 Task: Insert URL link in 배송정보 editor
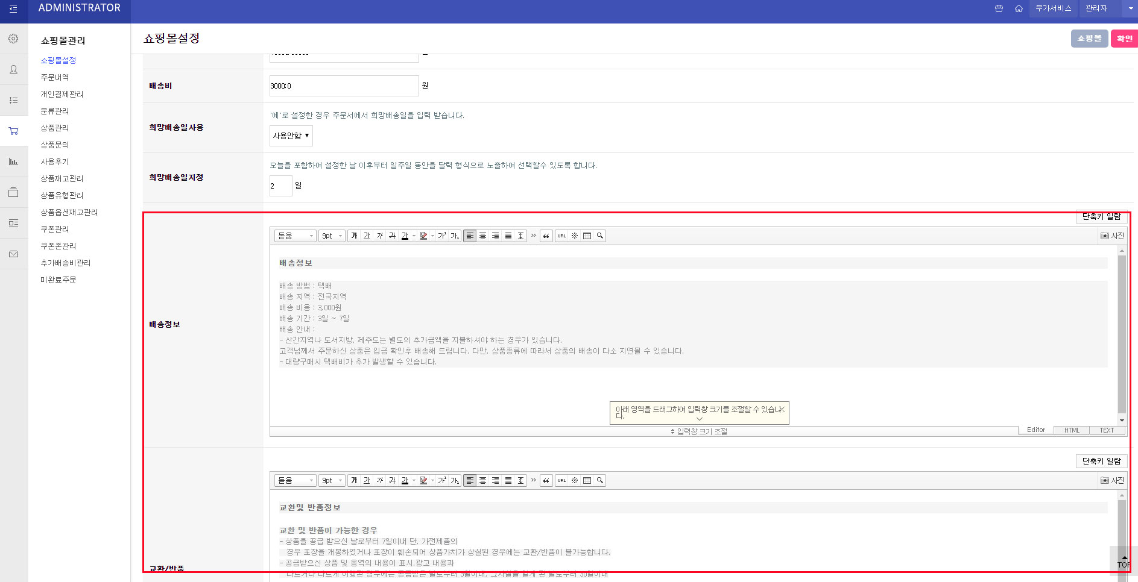[x=561, y=236]
